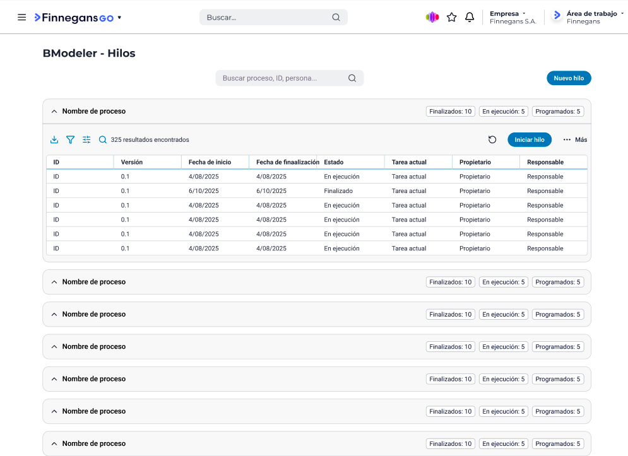This screenshot has width=628, height=456.
Task: Select the row with Finalizado status
Action: pos(338,191)
